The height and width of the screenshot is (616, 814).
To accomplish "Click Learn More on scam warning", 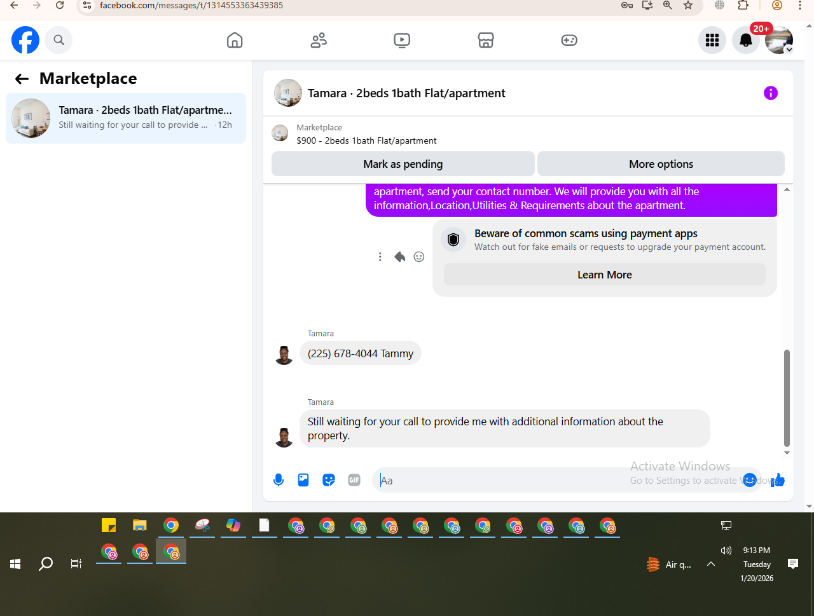I will [604, 275].
